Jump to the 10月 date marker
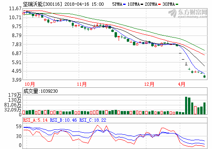Screen dimensions: 212x149 coord(30,84)
